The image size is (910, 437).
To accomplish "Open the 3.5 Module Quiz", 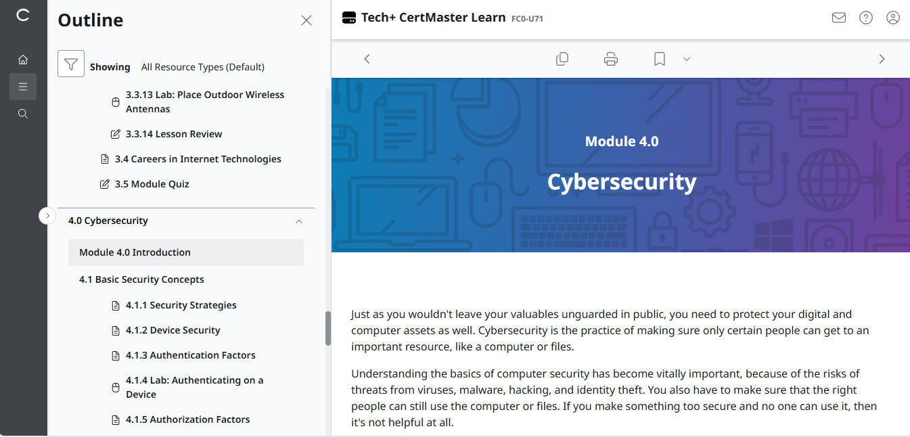I will point(152,183).
